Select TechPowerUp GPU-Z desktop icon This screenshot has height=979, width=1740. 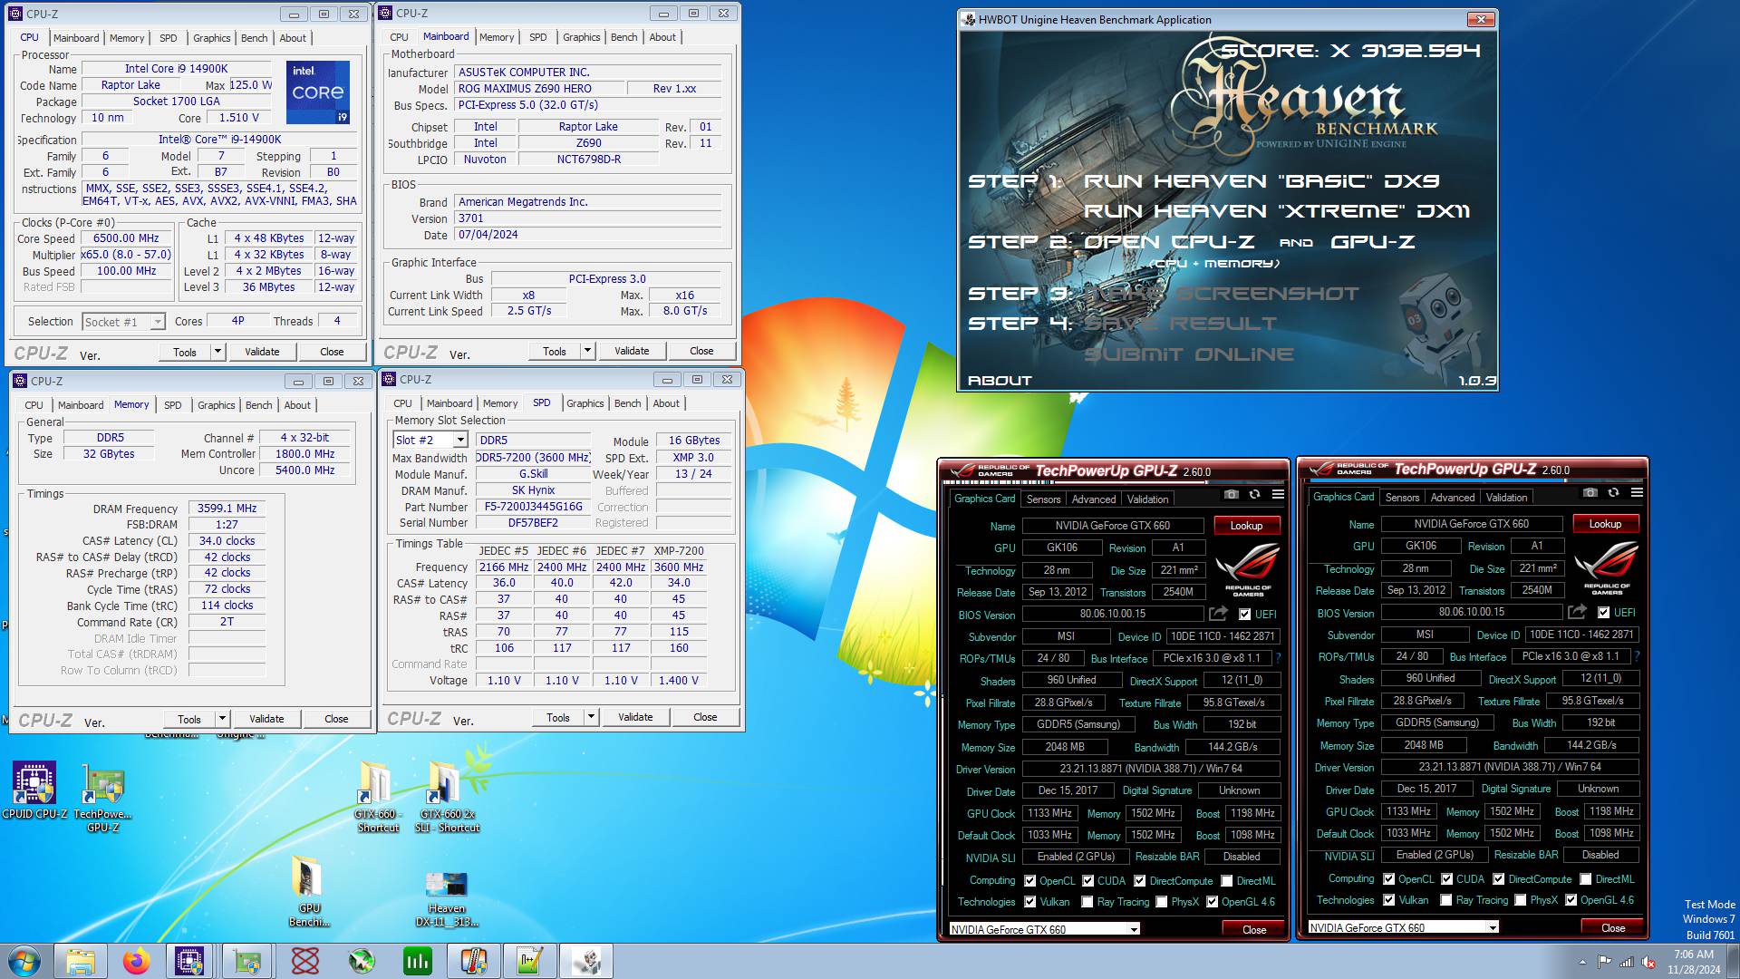tap(102, 798)
